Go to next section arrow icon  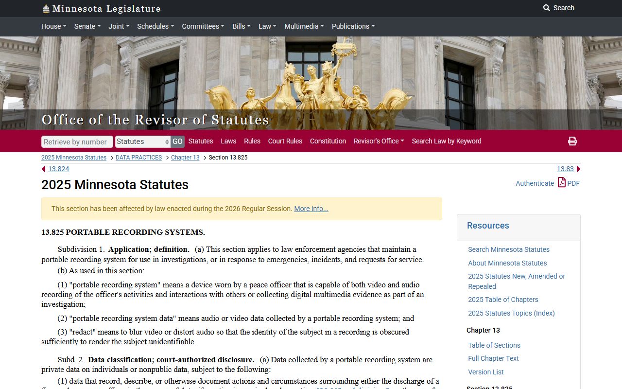pyautogui.click(x=578, y=169)
